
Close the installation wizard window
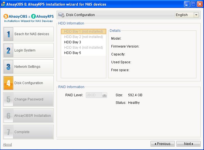(200, 4)
